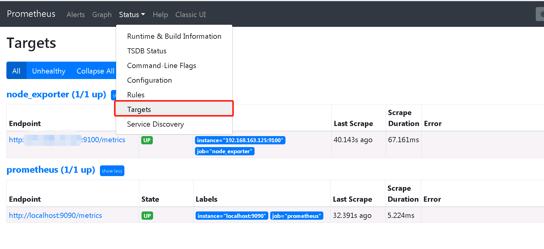Choose Command-Line Flags entry
The width and height of the screenshot is (544, 249).
(174, 66)
